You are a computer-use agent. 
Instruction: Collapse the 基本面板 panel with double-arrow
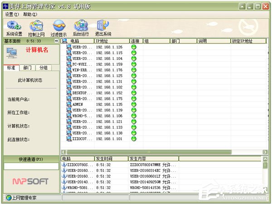(x=56, y=41)
